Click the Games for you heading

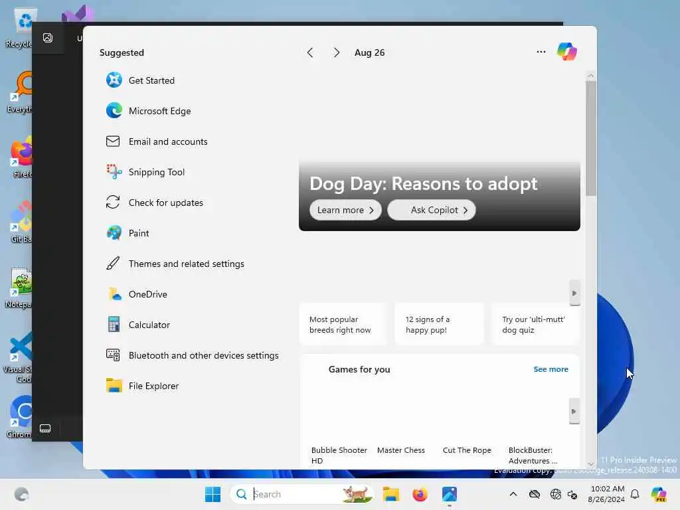tap(359, 369)
